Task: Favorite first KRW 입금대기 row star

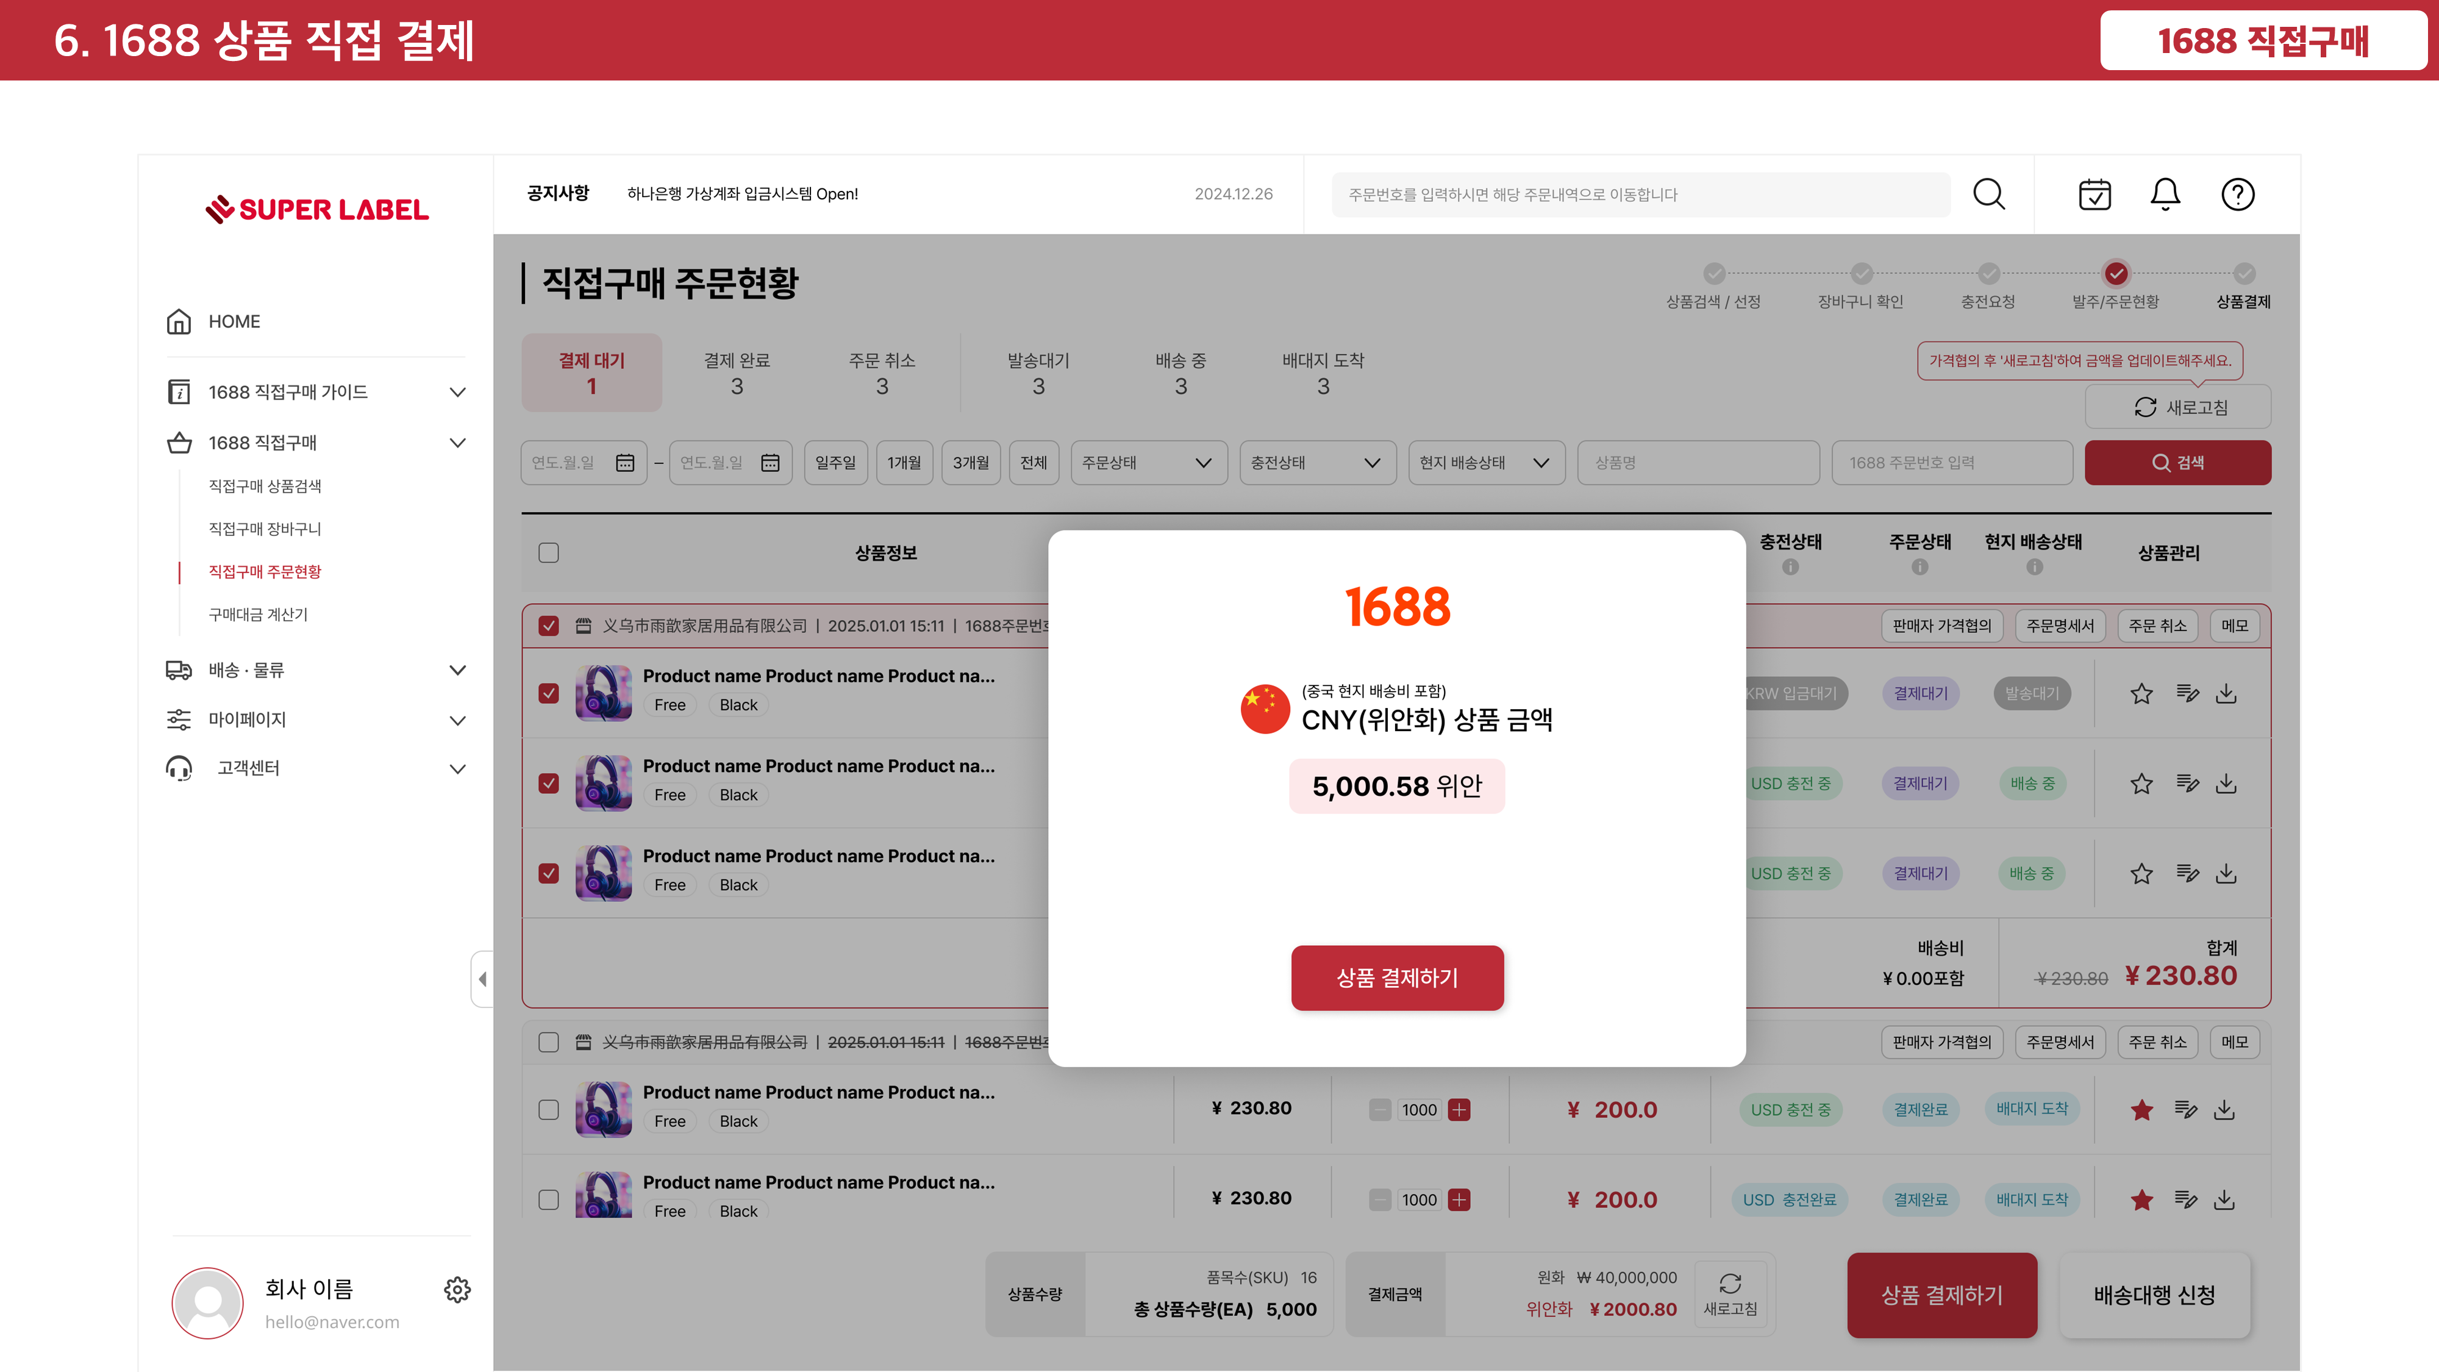Action: click(x=2141, y=694)
